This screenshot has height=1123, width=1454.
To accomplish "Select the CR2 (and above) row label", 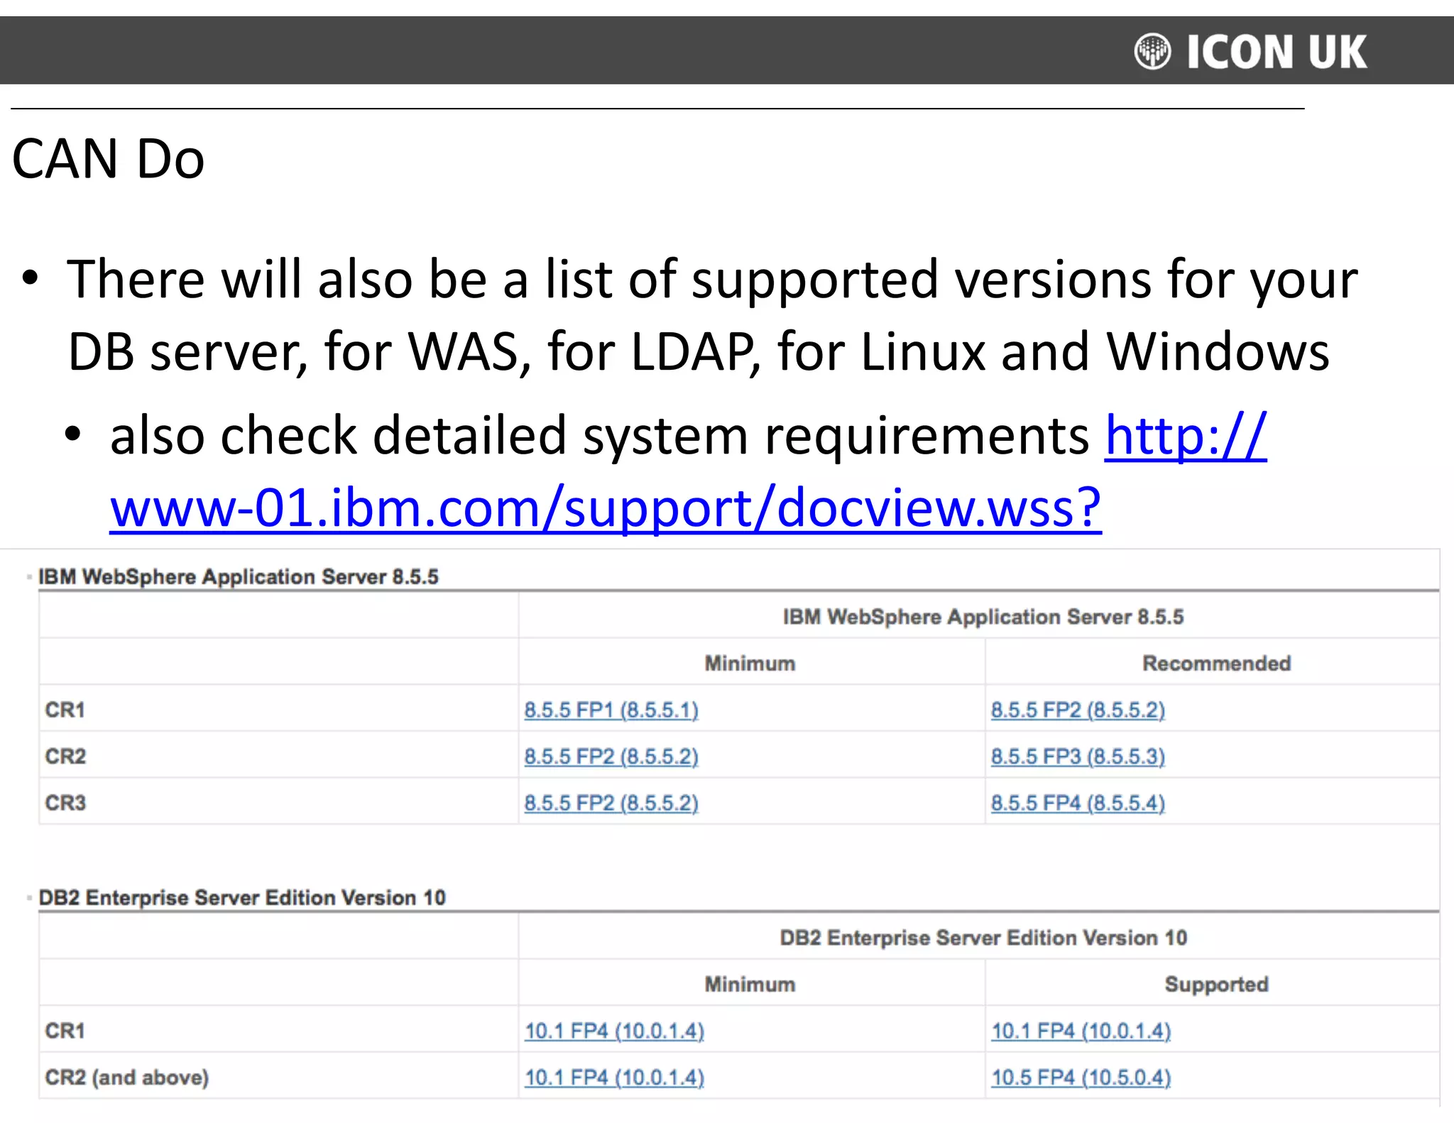I will 126,1078.
